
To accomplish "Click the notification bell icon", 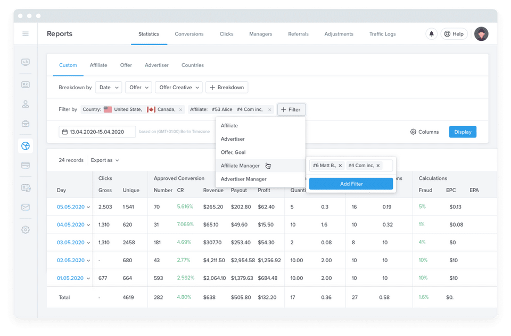I will (x=431, y=34).
